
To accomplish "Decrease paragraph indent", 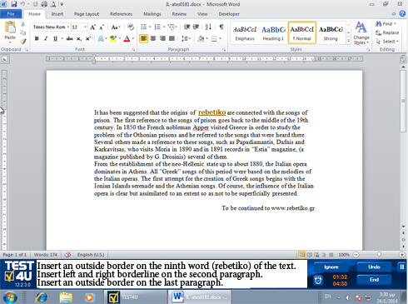I will coord(187,27).
